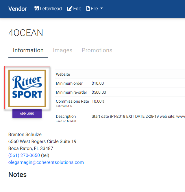Select the 10.00% commissions rate value

(98, 101)
